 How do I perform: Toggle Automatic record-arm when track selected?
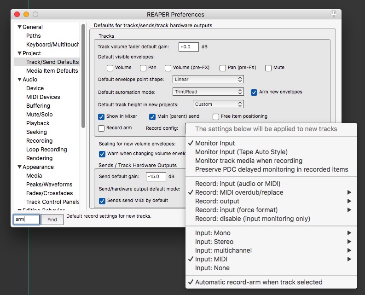coord(259,282)
